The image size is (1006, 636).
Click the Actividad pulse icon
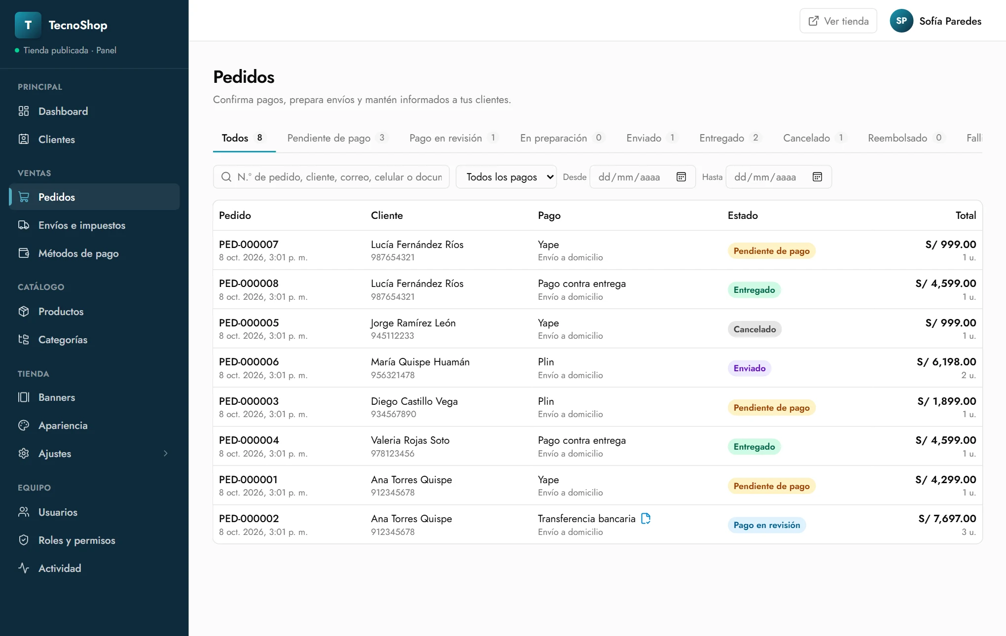tap(24, 568)
